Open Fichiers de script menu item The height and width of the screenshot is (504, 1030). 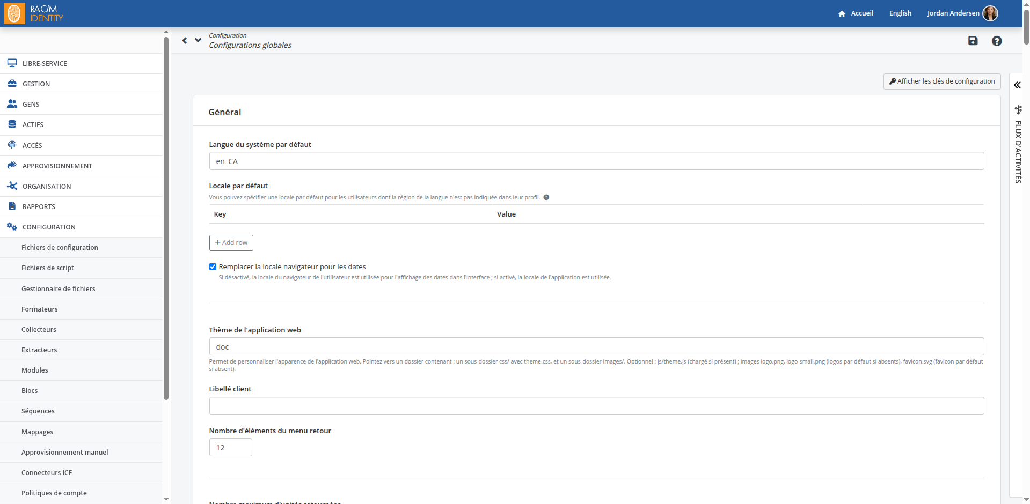48,268
